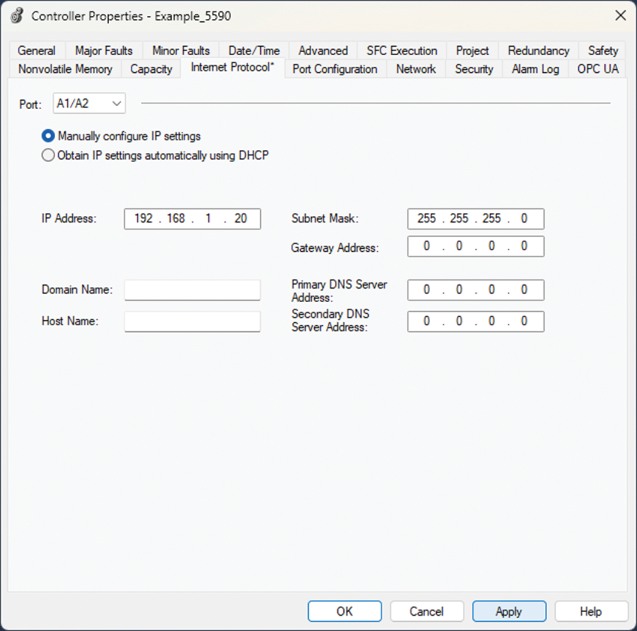The width and height of the screenshot is (637, 631).
Task: Select Manually configure IP settings
Action: point(48,136)
